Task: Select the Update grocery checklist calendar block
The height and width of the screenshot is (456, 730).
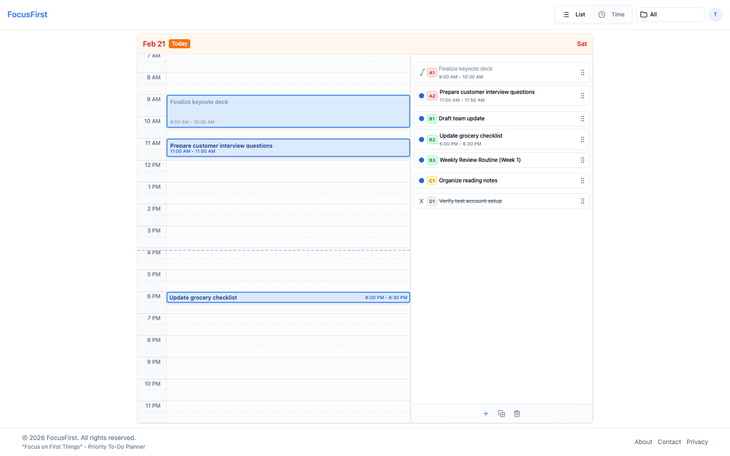Action: tap(287, 297)
